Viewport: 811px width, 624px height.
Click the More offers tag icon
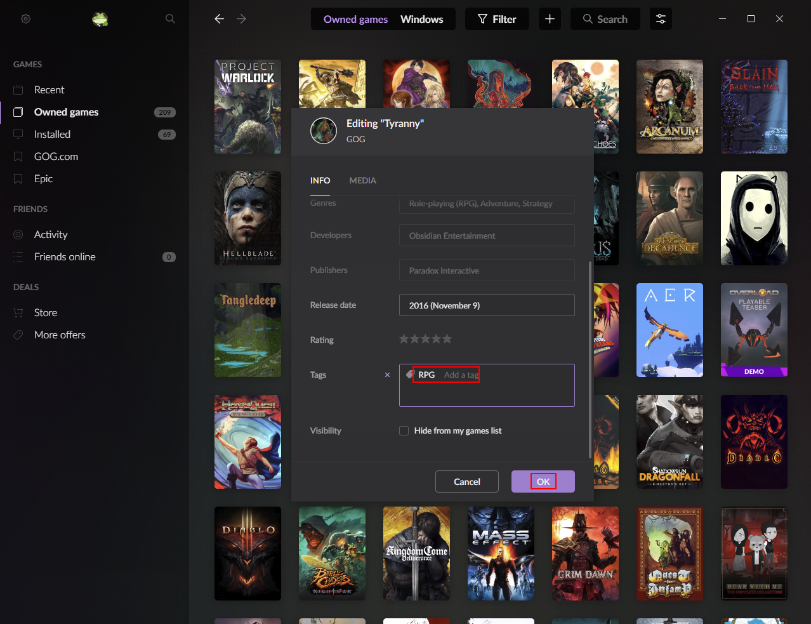point(18,335)
